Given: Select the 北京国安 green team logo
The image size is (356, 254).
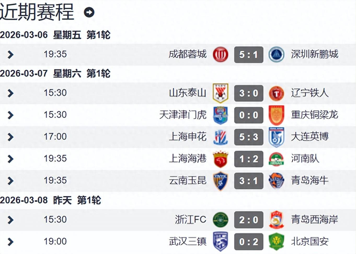Looking at the screenshot, I should [x=276, y=241].
